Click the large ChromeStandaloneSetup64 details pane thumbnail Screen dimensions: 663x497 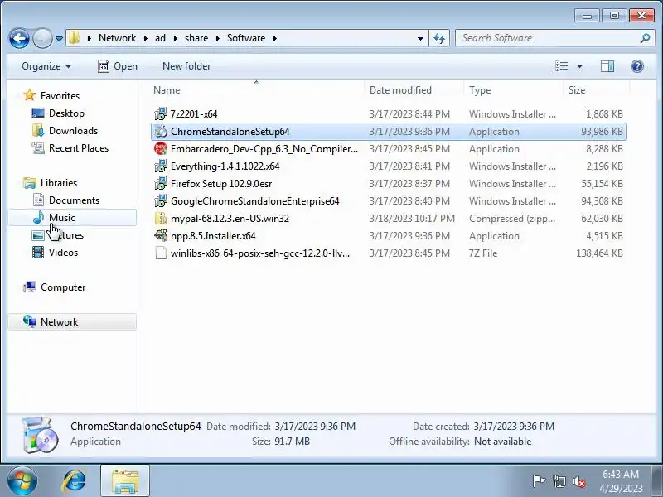click(x=39, y=436)
